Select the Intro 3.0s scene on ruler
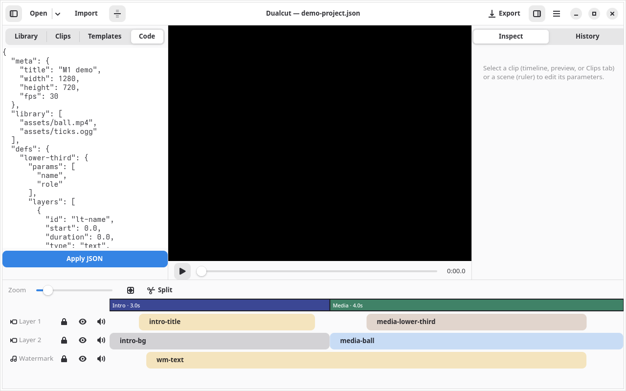Screen dimensions: 626x391 pyautogui.click(x=220, y=305)
